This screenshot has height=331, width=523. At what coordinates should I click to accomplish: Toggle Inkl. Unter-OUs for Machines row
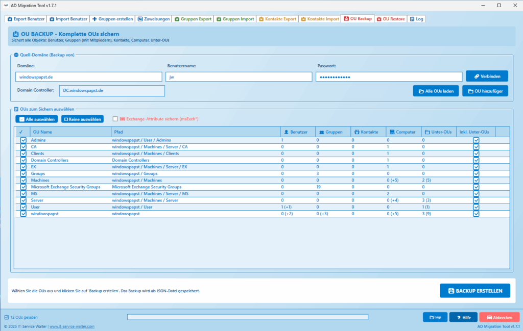coord(476,180)
